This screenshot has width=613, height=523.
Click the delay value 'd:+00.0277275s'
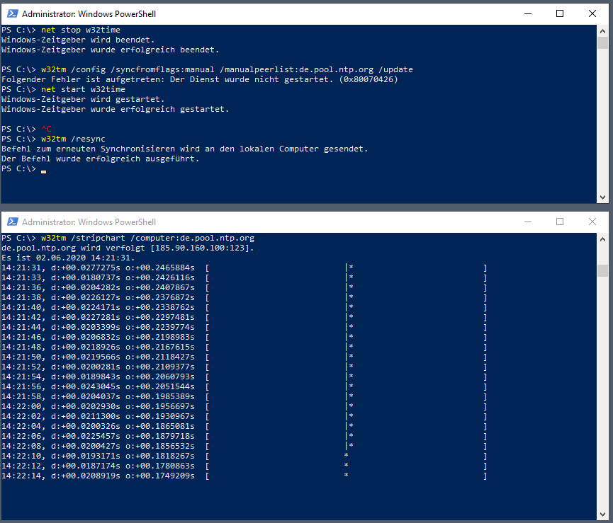click(x=86, y=268)
